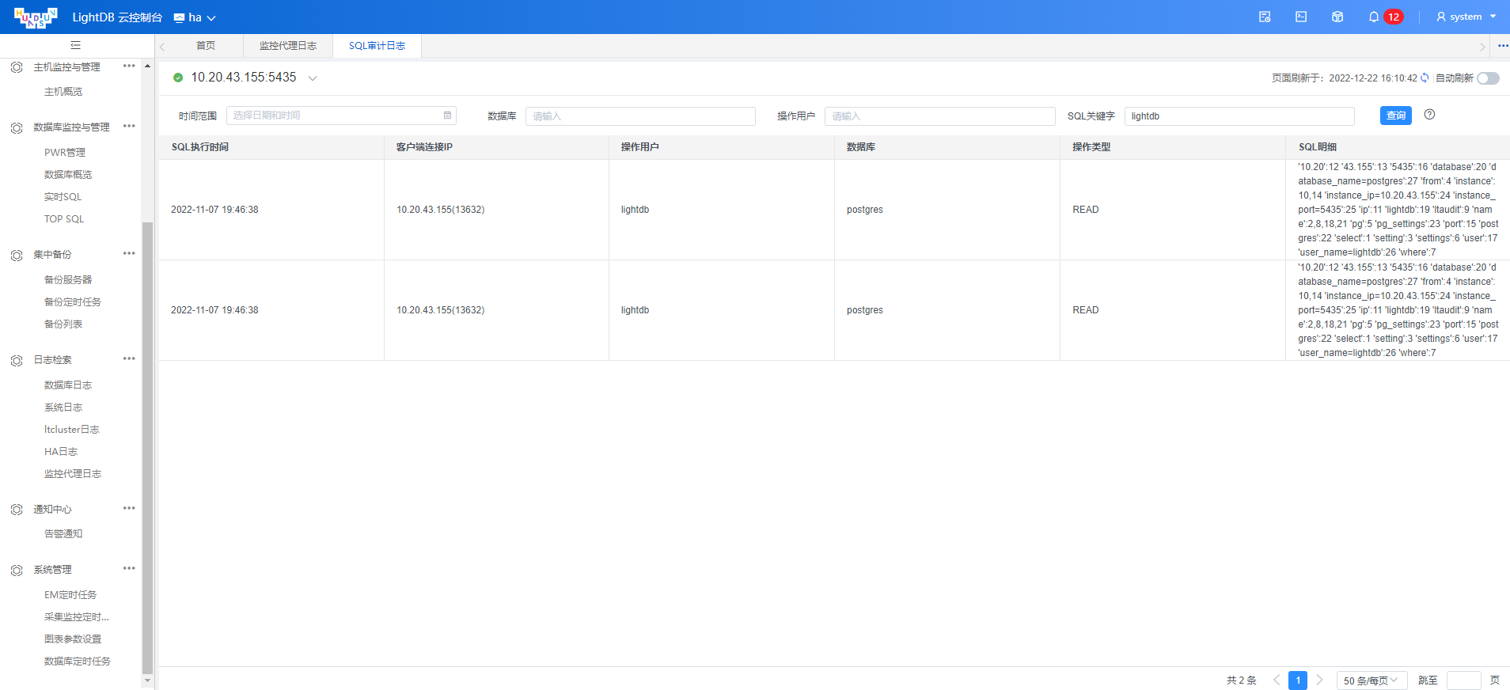Click gear icon beside 通知中心

click(17, 510)
